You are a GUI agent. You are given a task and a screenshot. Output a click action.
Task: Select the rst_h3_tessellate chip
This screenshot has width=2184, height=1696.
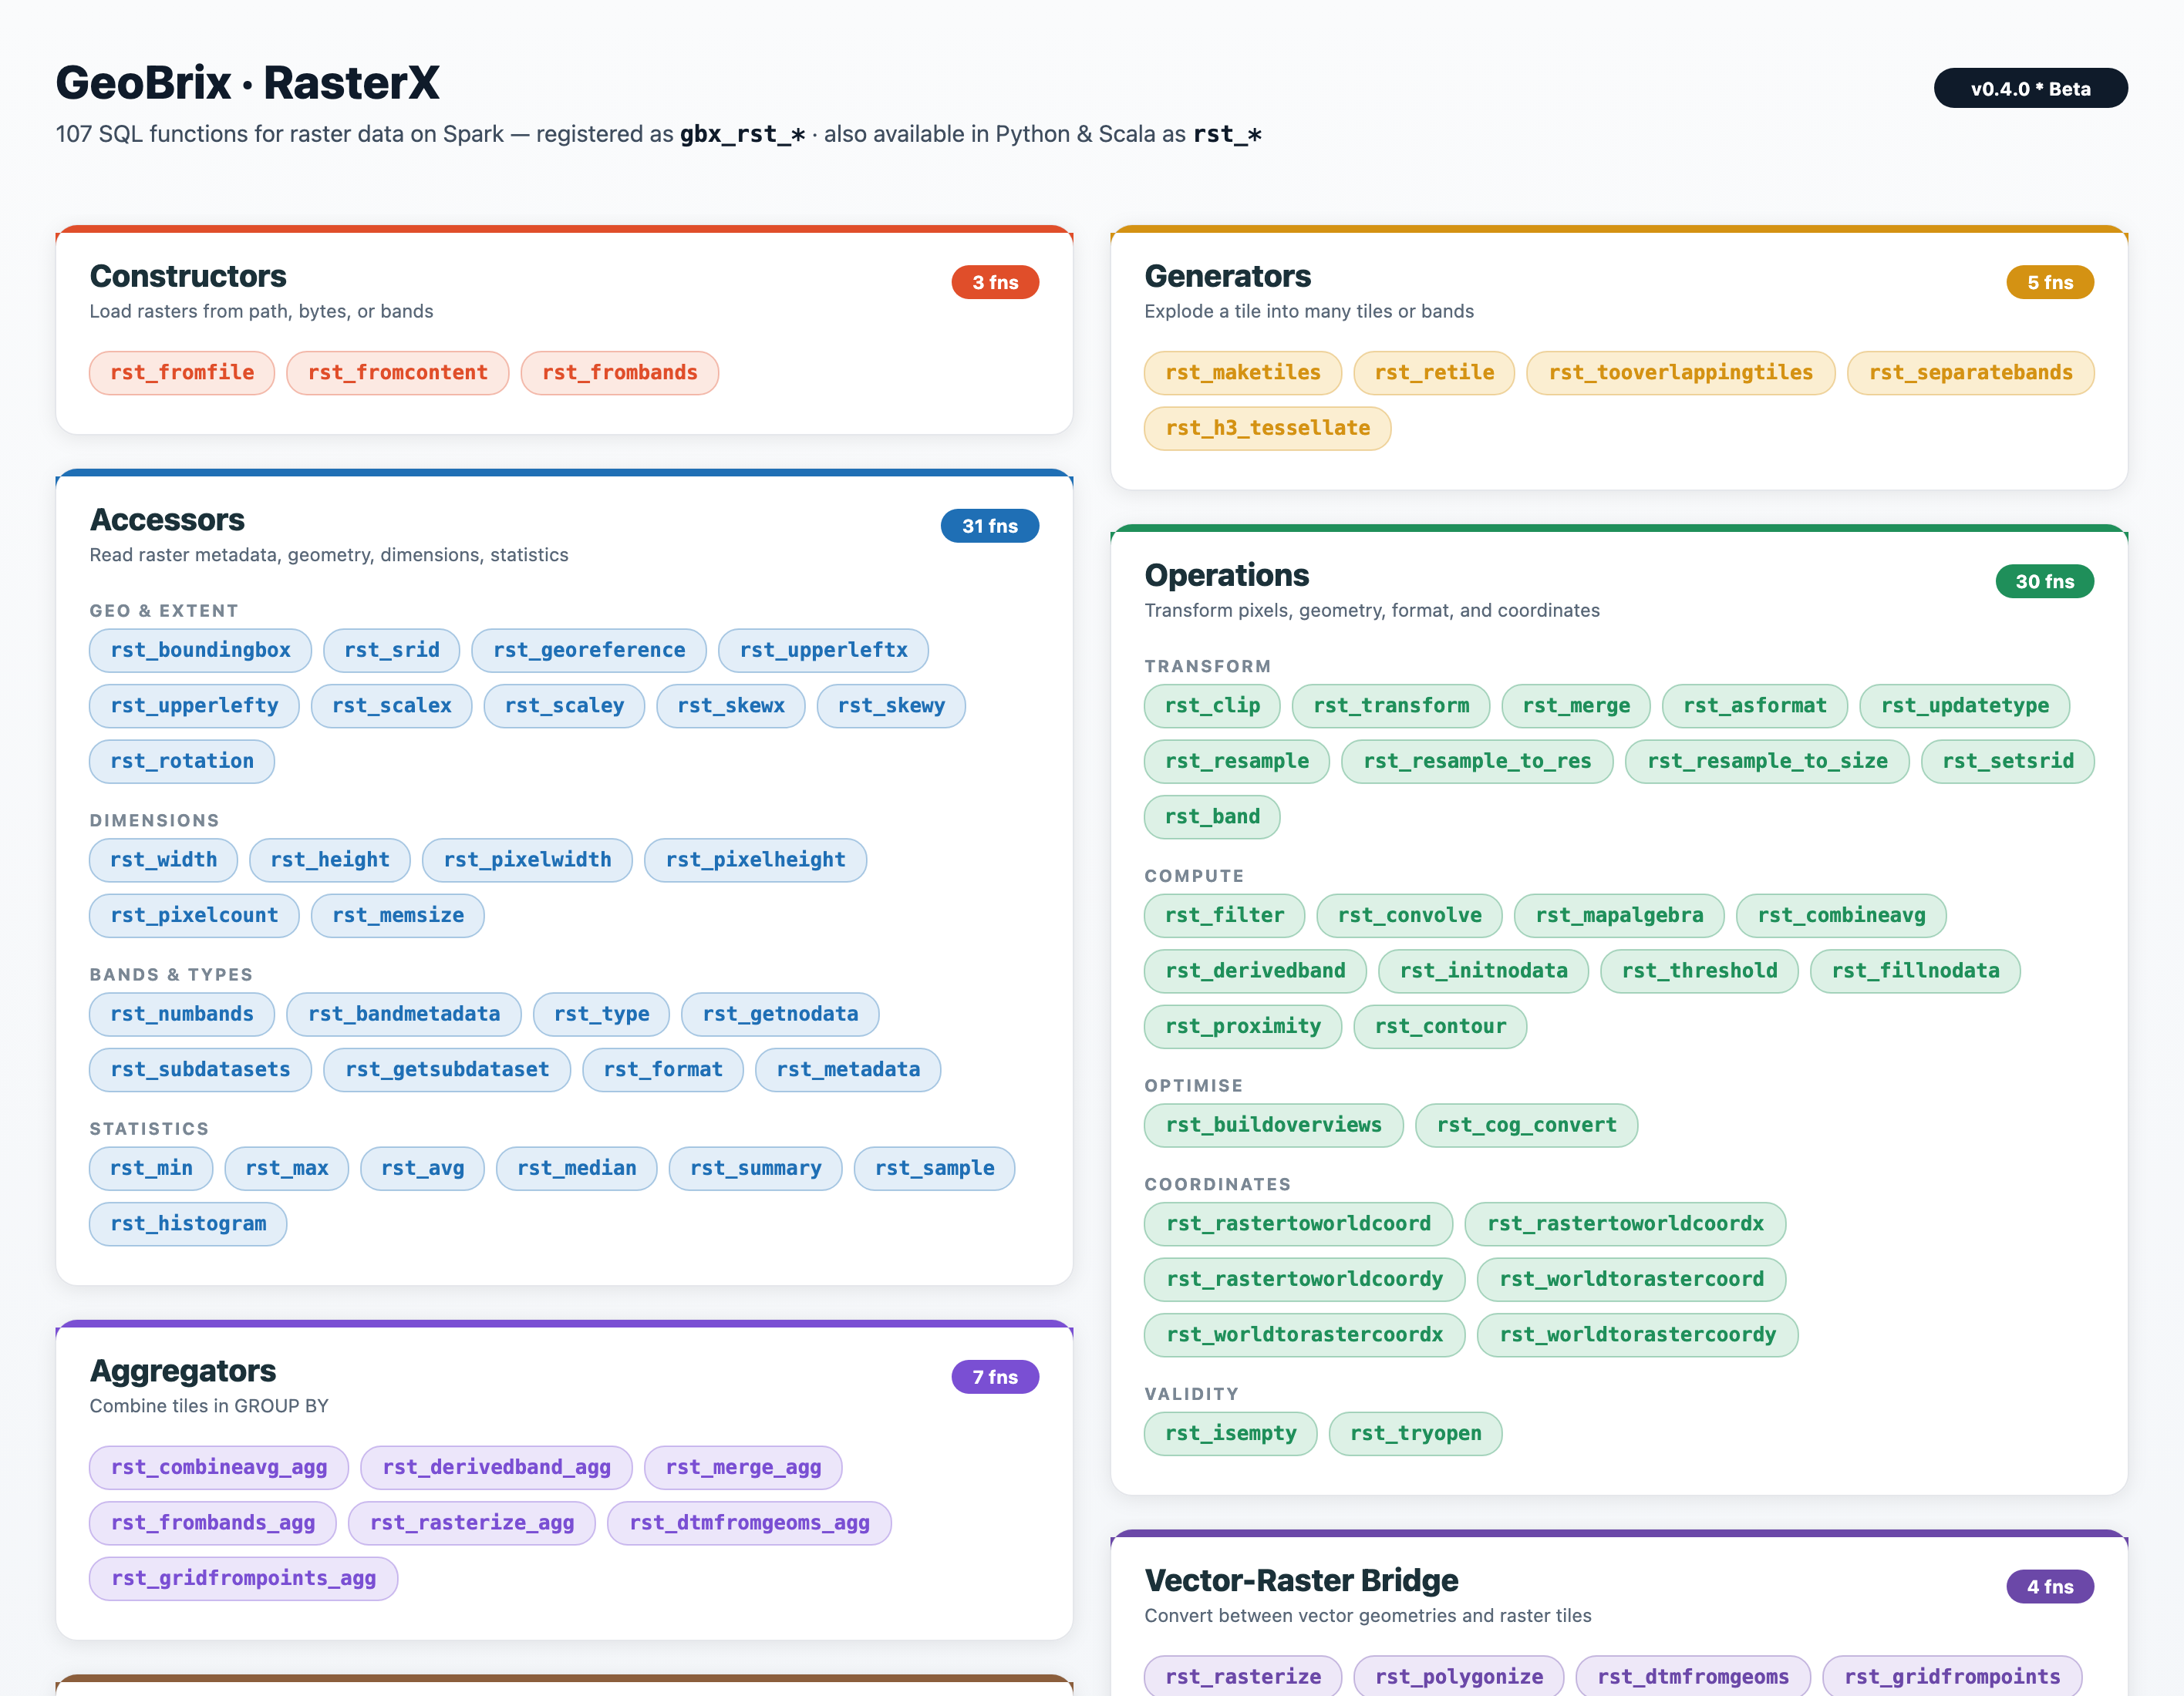point(1268,429)
